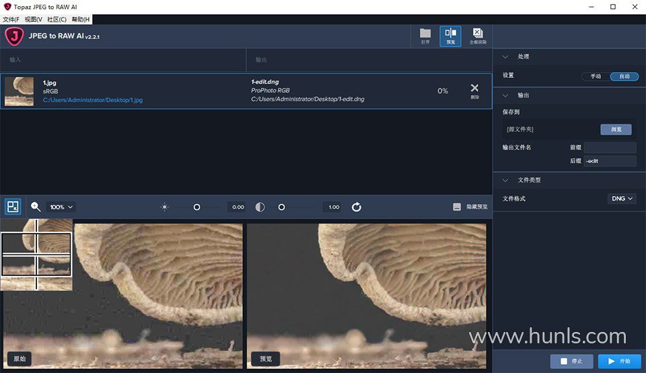Click the filename prefix (前缀) input field
This screenshot has width=646, height=373.
click(610, 147)
